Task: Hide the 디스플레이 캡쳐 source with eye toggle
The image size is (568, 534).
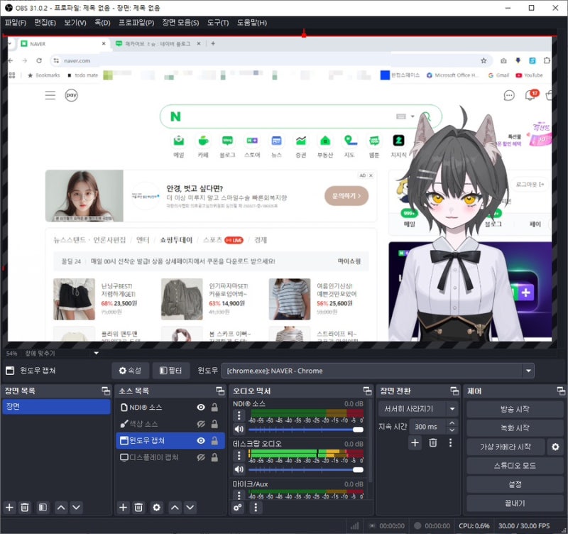Action: pos(202,458)
